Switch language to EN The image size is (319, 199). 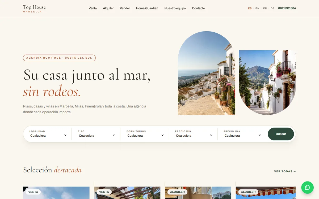point(257,8)
